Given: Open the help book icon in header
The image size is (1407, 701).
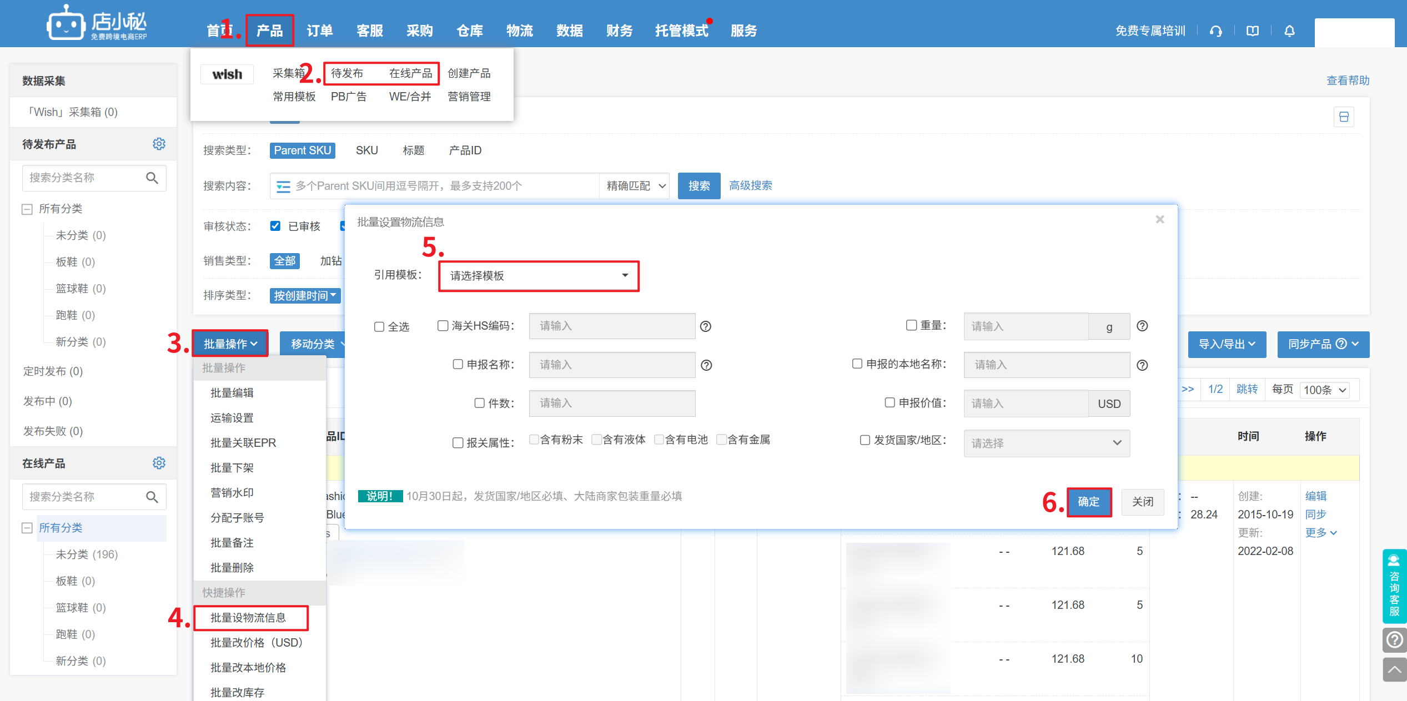Looking at the screenshot, I should pyautogui.click(x=1253, y=31).
